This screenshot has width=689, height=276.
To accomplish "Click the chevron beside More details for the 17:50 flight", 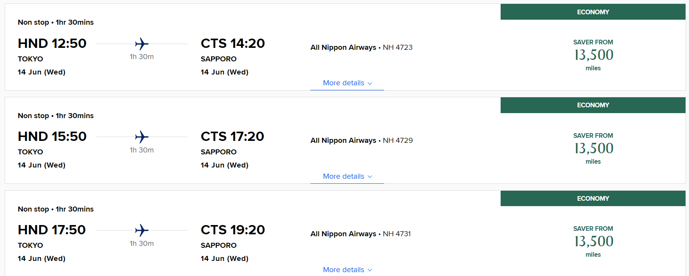I will tap(370, 270).
